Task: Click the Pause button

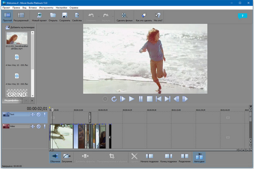Action: point(141,99)
